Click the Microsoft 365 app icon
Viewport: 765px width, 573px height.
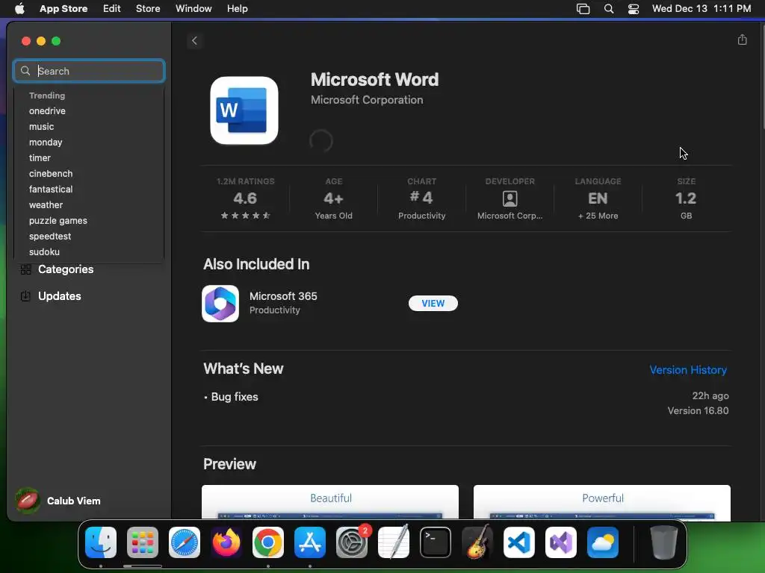coord(220,304)
